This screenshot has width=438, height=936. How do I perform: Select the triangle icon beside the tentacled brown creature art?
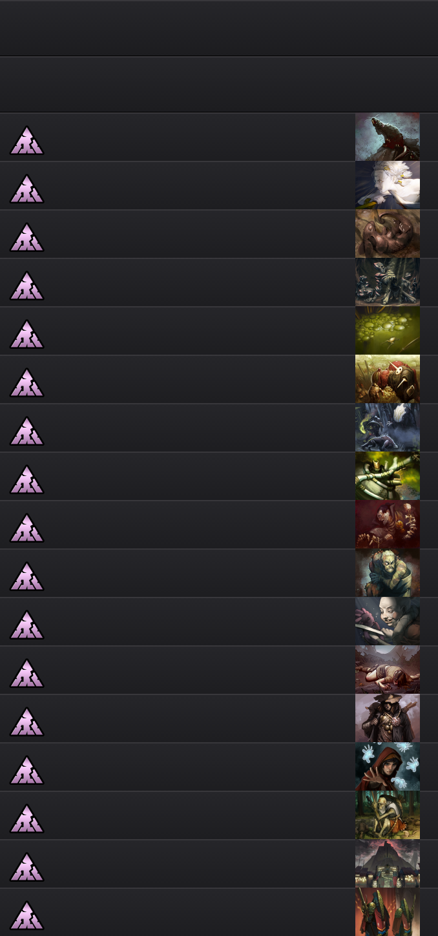coord(26,237)
